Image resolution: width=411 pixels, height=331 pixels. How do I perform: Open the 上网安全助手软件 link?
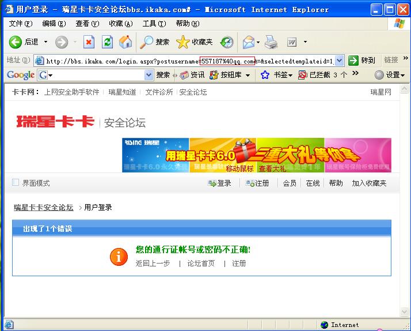pyautogui.click(x=72, y=92)
